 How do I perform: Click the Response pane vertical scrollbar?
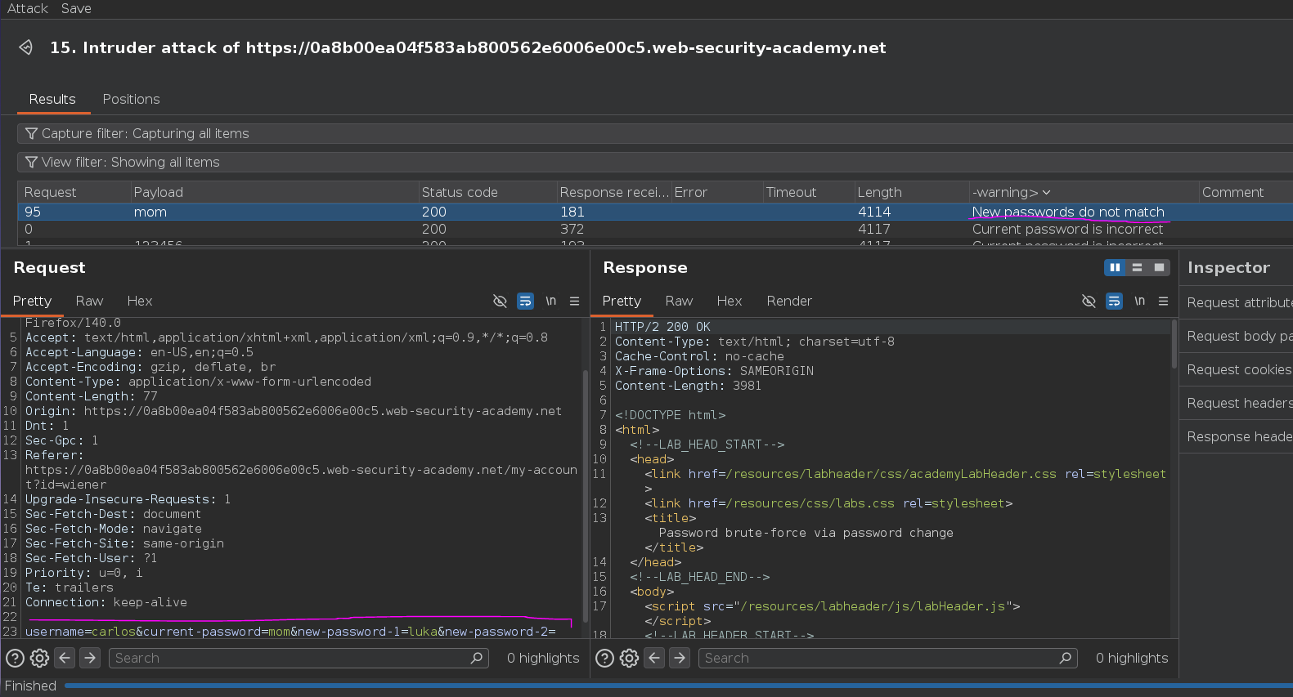(1174, 343)
